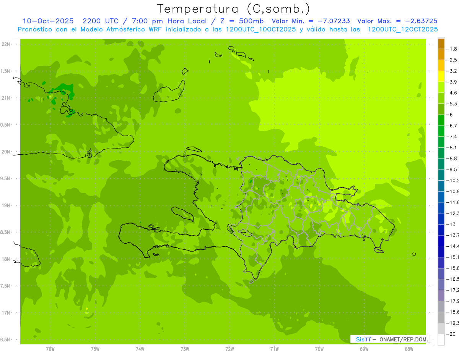
Task: Click the '-13' colorbar label
Action: coord(451,225)
